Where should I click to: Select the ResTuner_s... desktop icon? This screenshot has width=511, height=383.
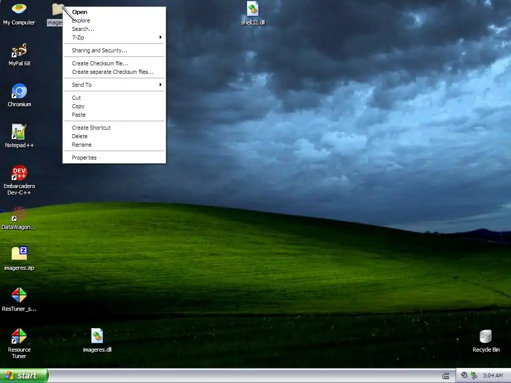click(19, 300)
